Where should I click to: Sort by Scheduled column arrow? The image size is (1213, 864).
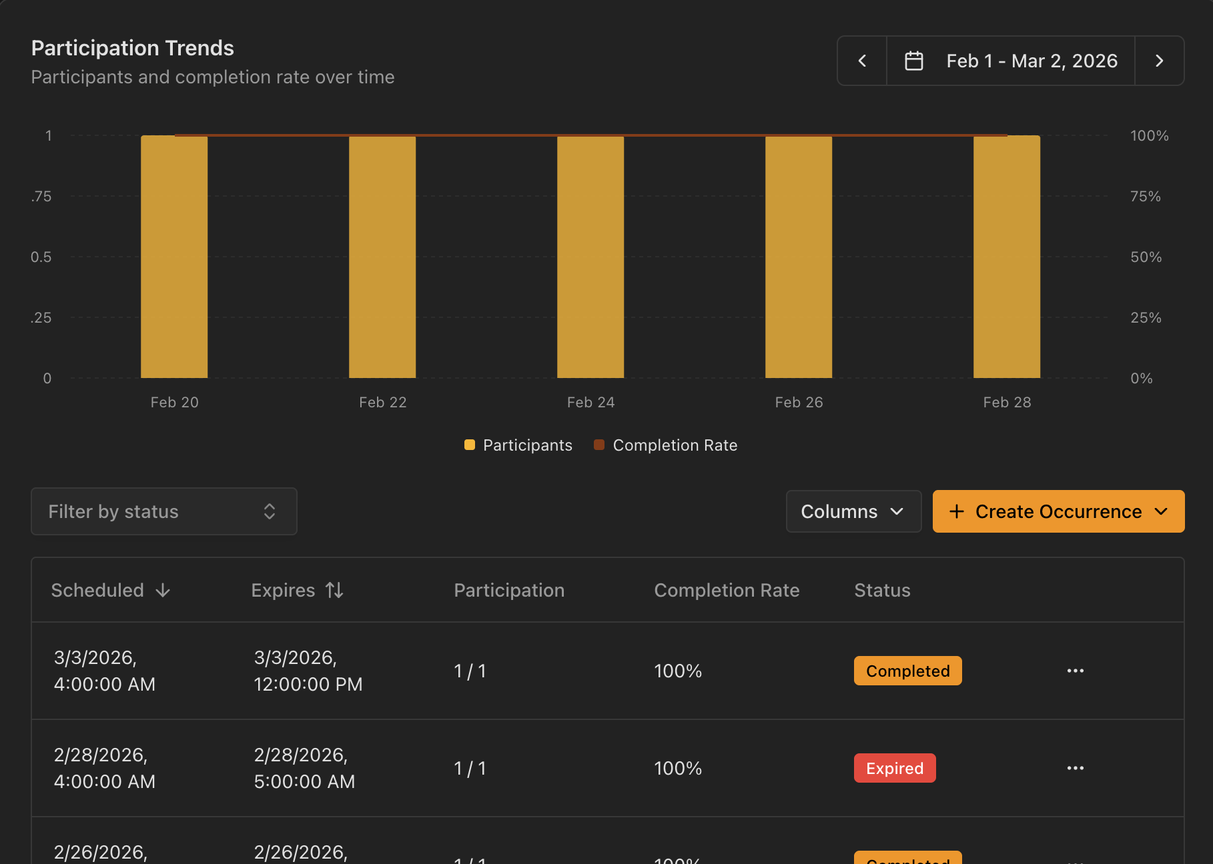(163, 590)
